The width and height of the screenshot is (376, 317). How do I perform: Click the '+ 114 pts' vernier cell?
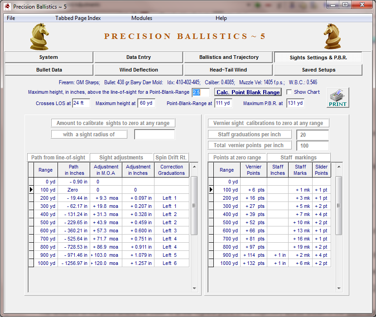(254, 255)
